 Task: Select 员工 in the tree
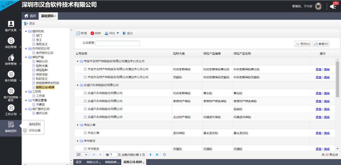pyautogui.click(x=39, y=40)
